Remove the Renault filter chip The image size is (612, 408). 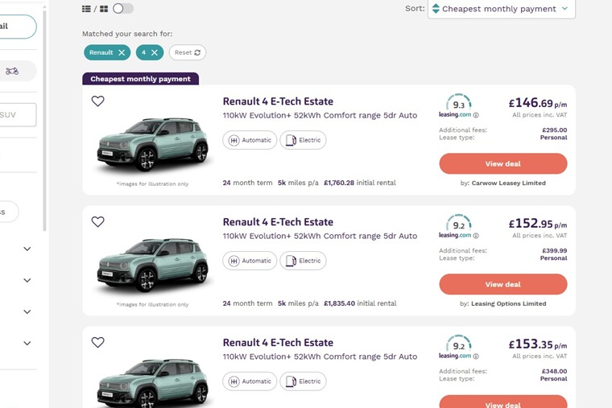(122, 52)
